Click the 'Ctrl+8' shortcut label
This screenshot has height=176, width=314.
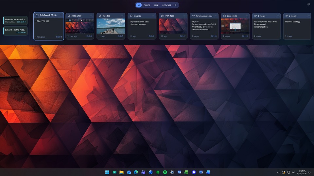[x=214, y=36]
